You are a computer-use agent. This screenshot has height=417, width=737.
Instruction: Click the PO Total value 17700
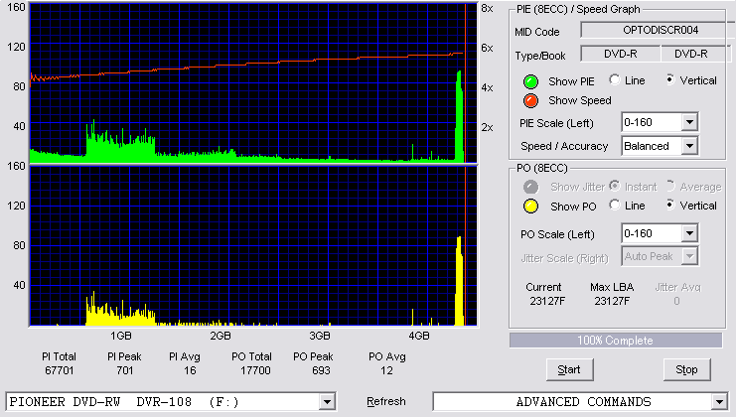point(255,371)
